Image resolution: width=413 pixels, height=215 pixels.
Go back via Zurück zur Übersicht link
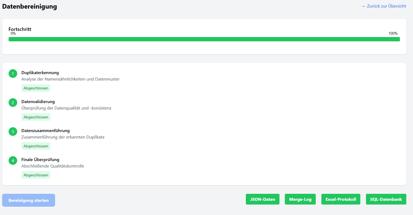(x=384, y=6)
